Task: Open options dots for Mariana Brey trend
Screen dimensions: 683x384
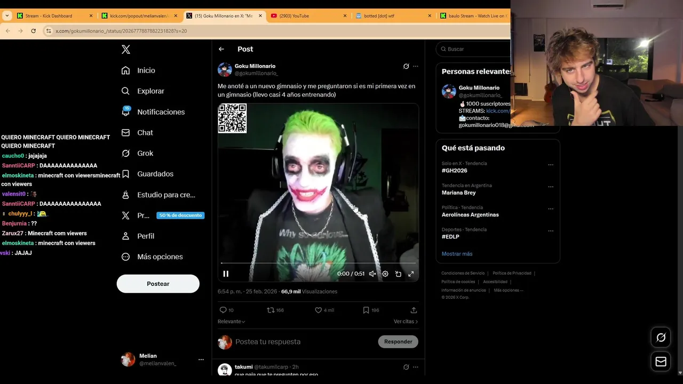Action: (x=551, y=187)
